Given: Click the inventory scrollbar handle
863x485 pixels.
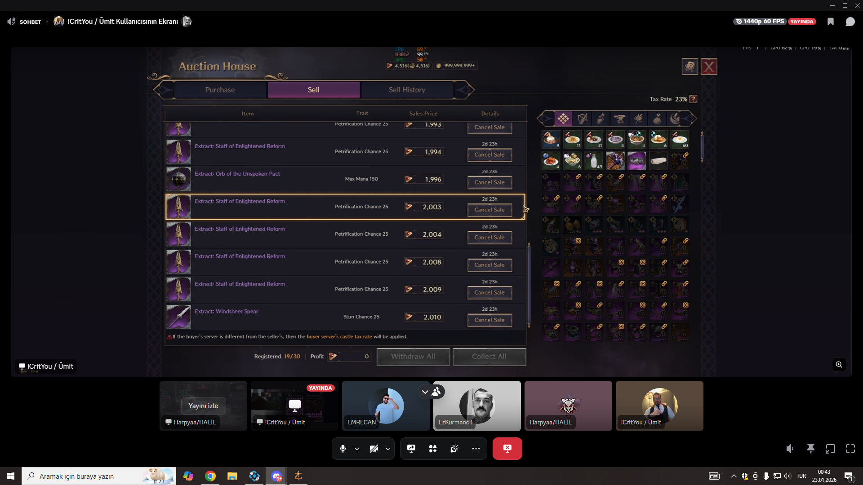Looking at the screenshot, I should click(702, 146).
